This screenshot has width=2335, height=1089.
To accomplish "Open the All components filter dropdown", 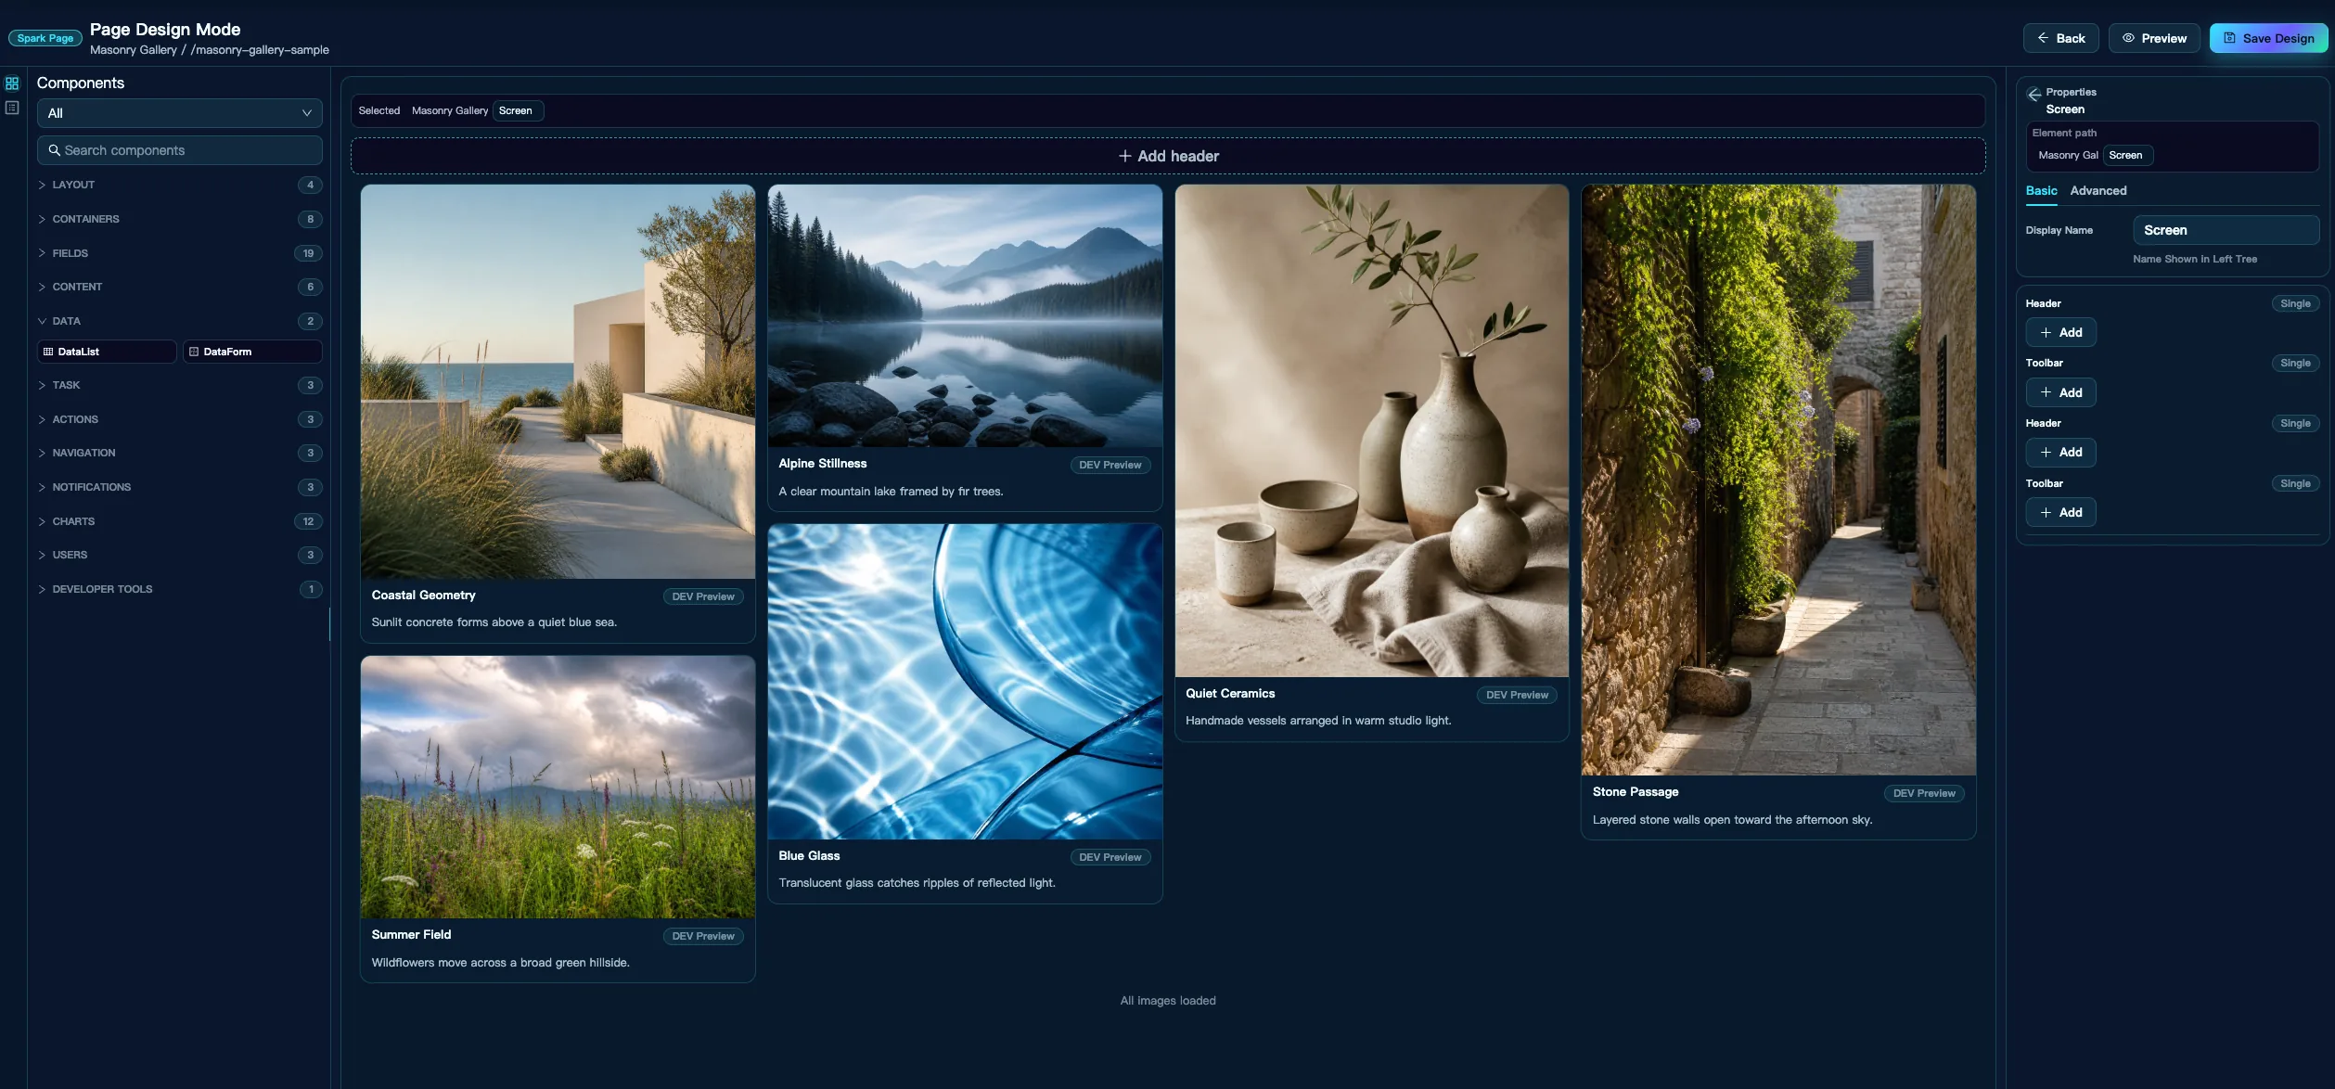I will click(180, 113).
